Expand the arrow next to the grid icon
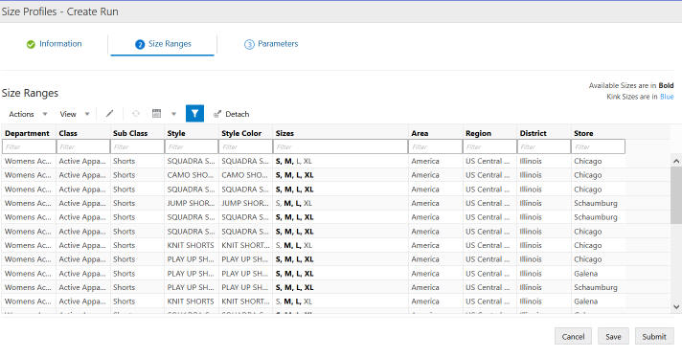Image resolution: width=682 pixels, height=357 pixels. pos(173,114)
